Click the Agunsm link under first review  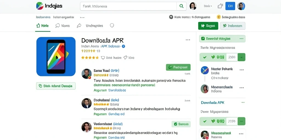click(100, 90)
